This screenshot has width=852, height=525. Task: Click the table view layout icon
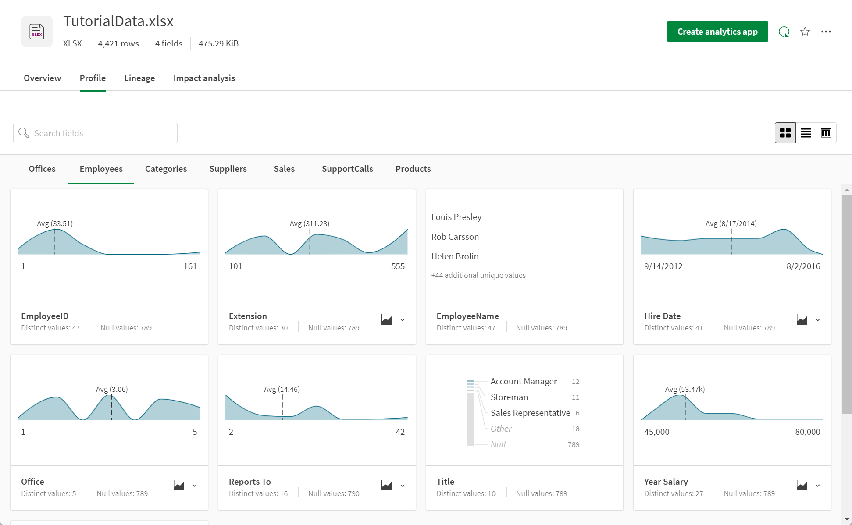click(825, 133)
